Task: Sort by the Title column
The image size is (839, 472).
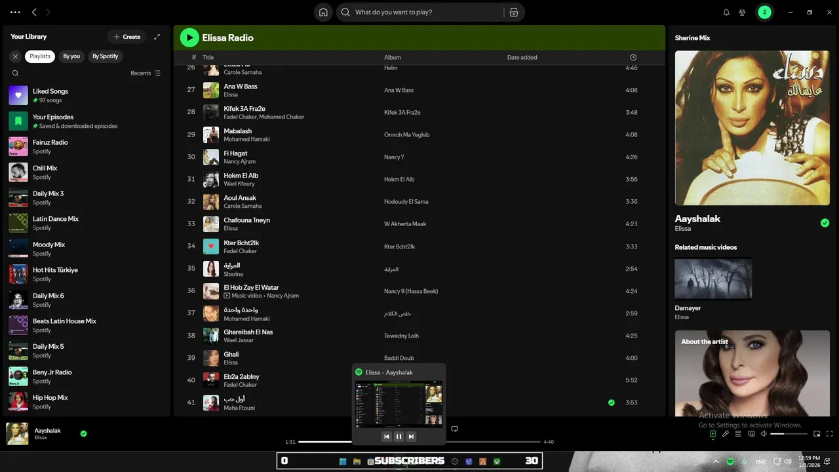Action: coord(208,57)
